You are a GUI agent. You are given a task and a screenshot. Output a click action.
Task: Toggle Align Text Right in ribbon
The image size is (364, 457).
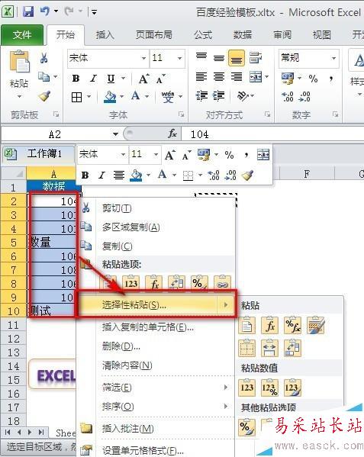[x=237, y=77]
